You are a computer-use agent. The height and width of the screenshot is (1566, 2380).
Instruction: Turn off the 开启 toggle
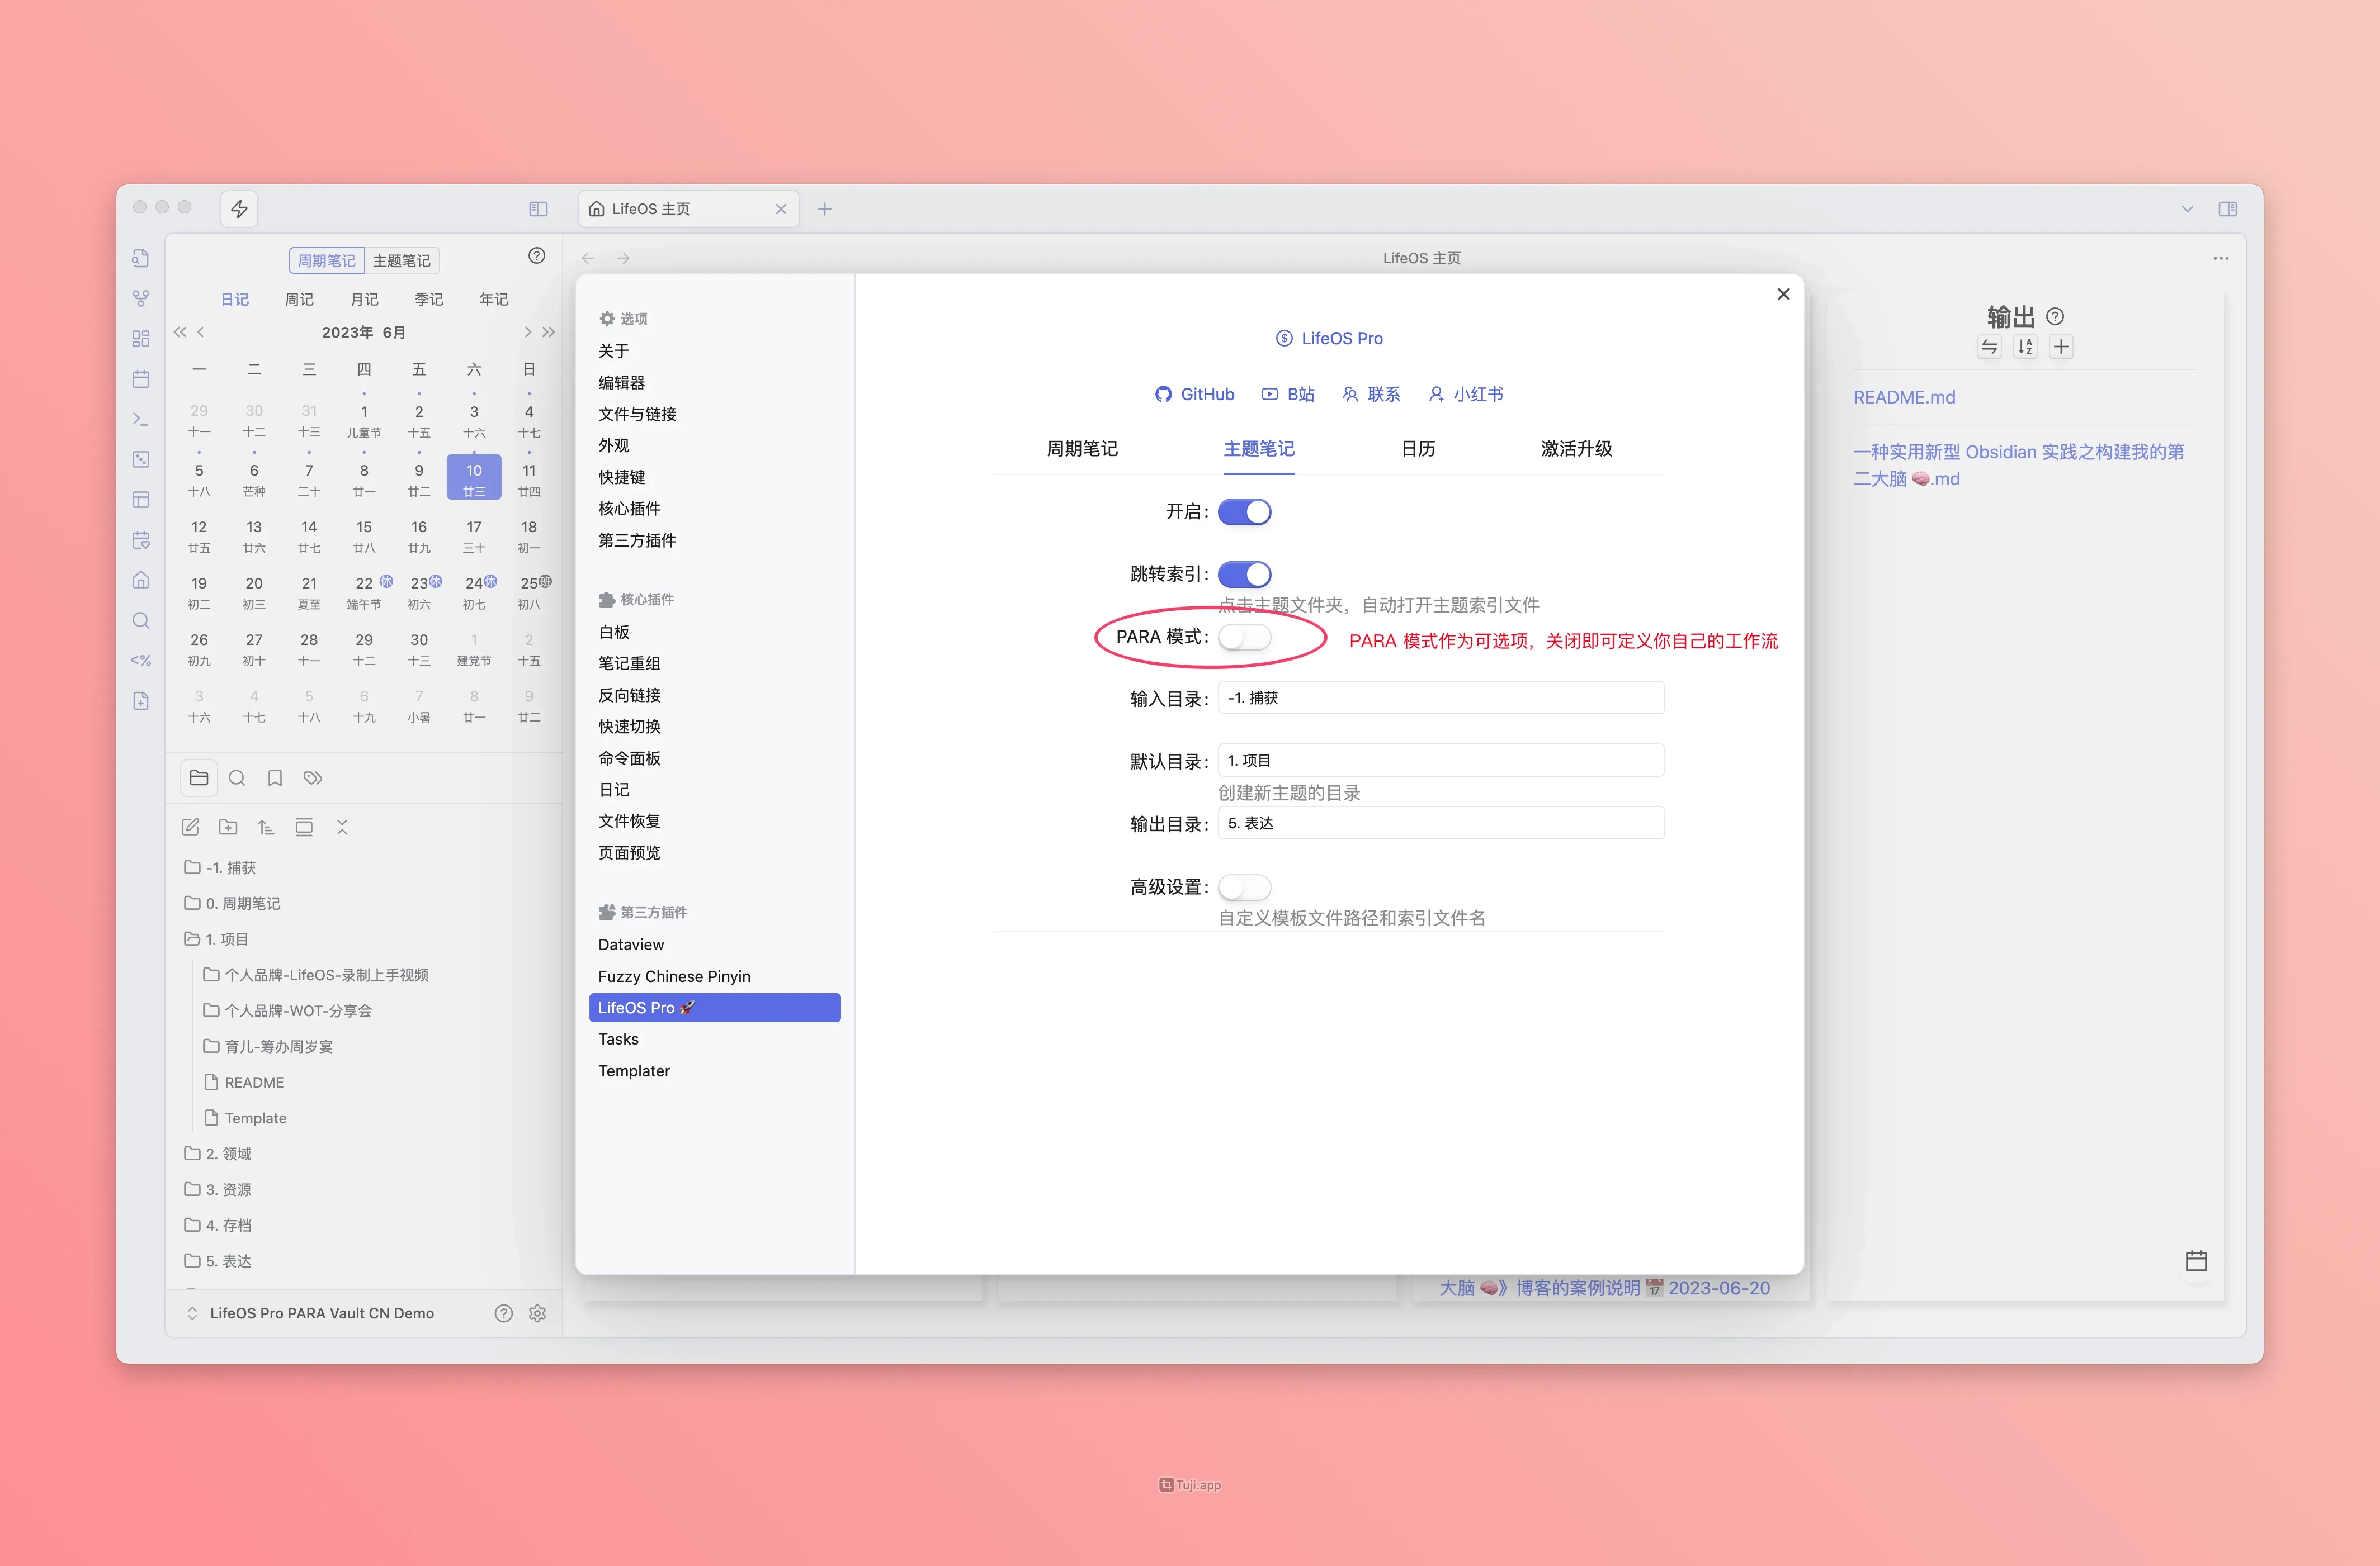[x=1244, y=512]
